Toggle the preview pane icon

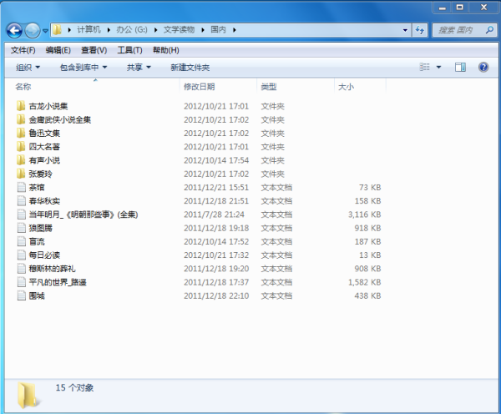tap(460, 67)
